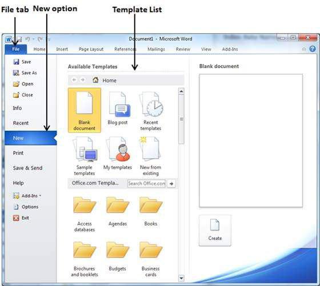320x286 pixels.
Task: Select Save & Send in the File menu
Action: tap(28, 168)
